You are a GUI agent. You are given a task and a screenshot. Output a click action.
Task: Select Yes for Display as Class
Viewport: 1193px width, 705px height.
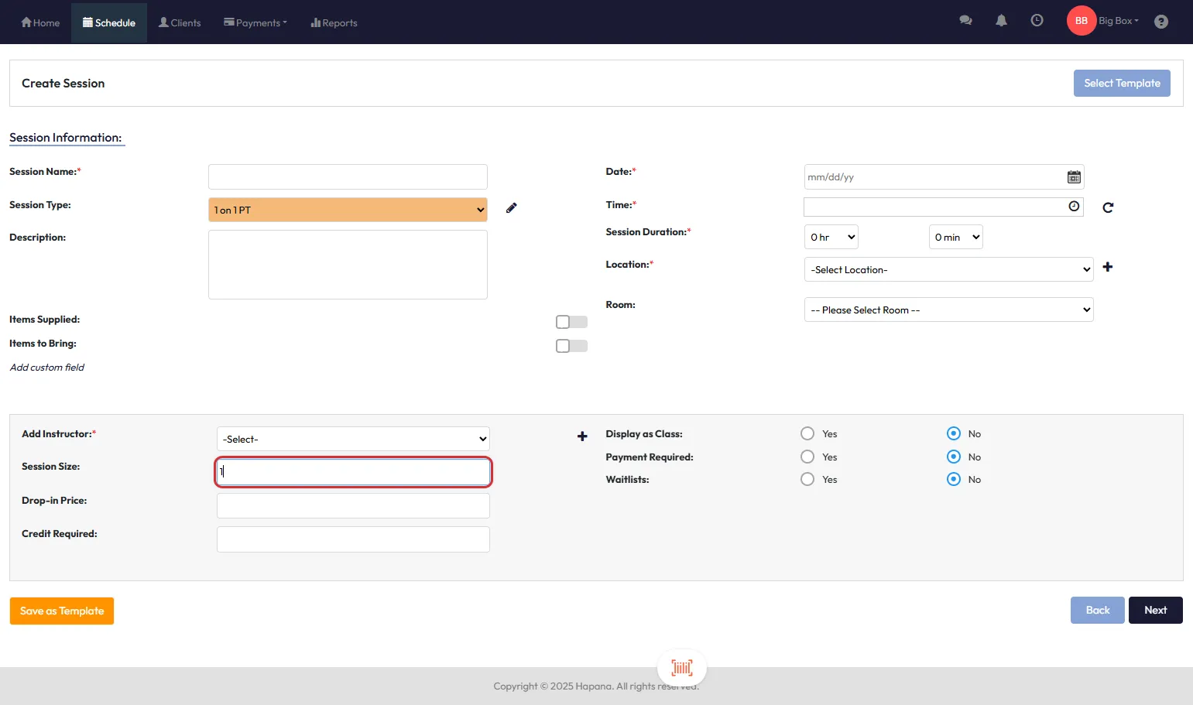tap(807, 433)
